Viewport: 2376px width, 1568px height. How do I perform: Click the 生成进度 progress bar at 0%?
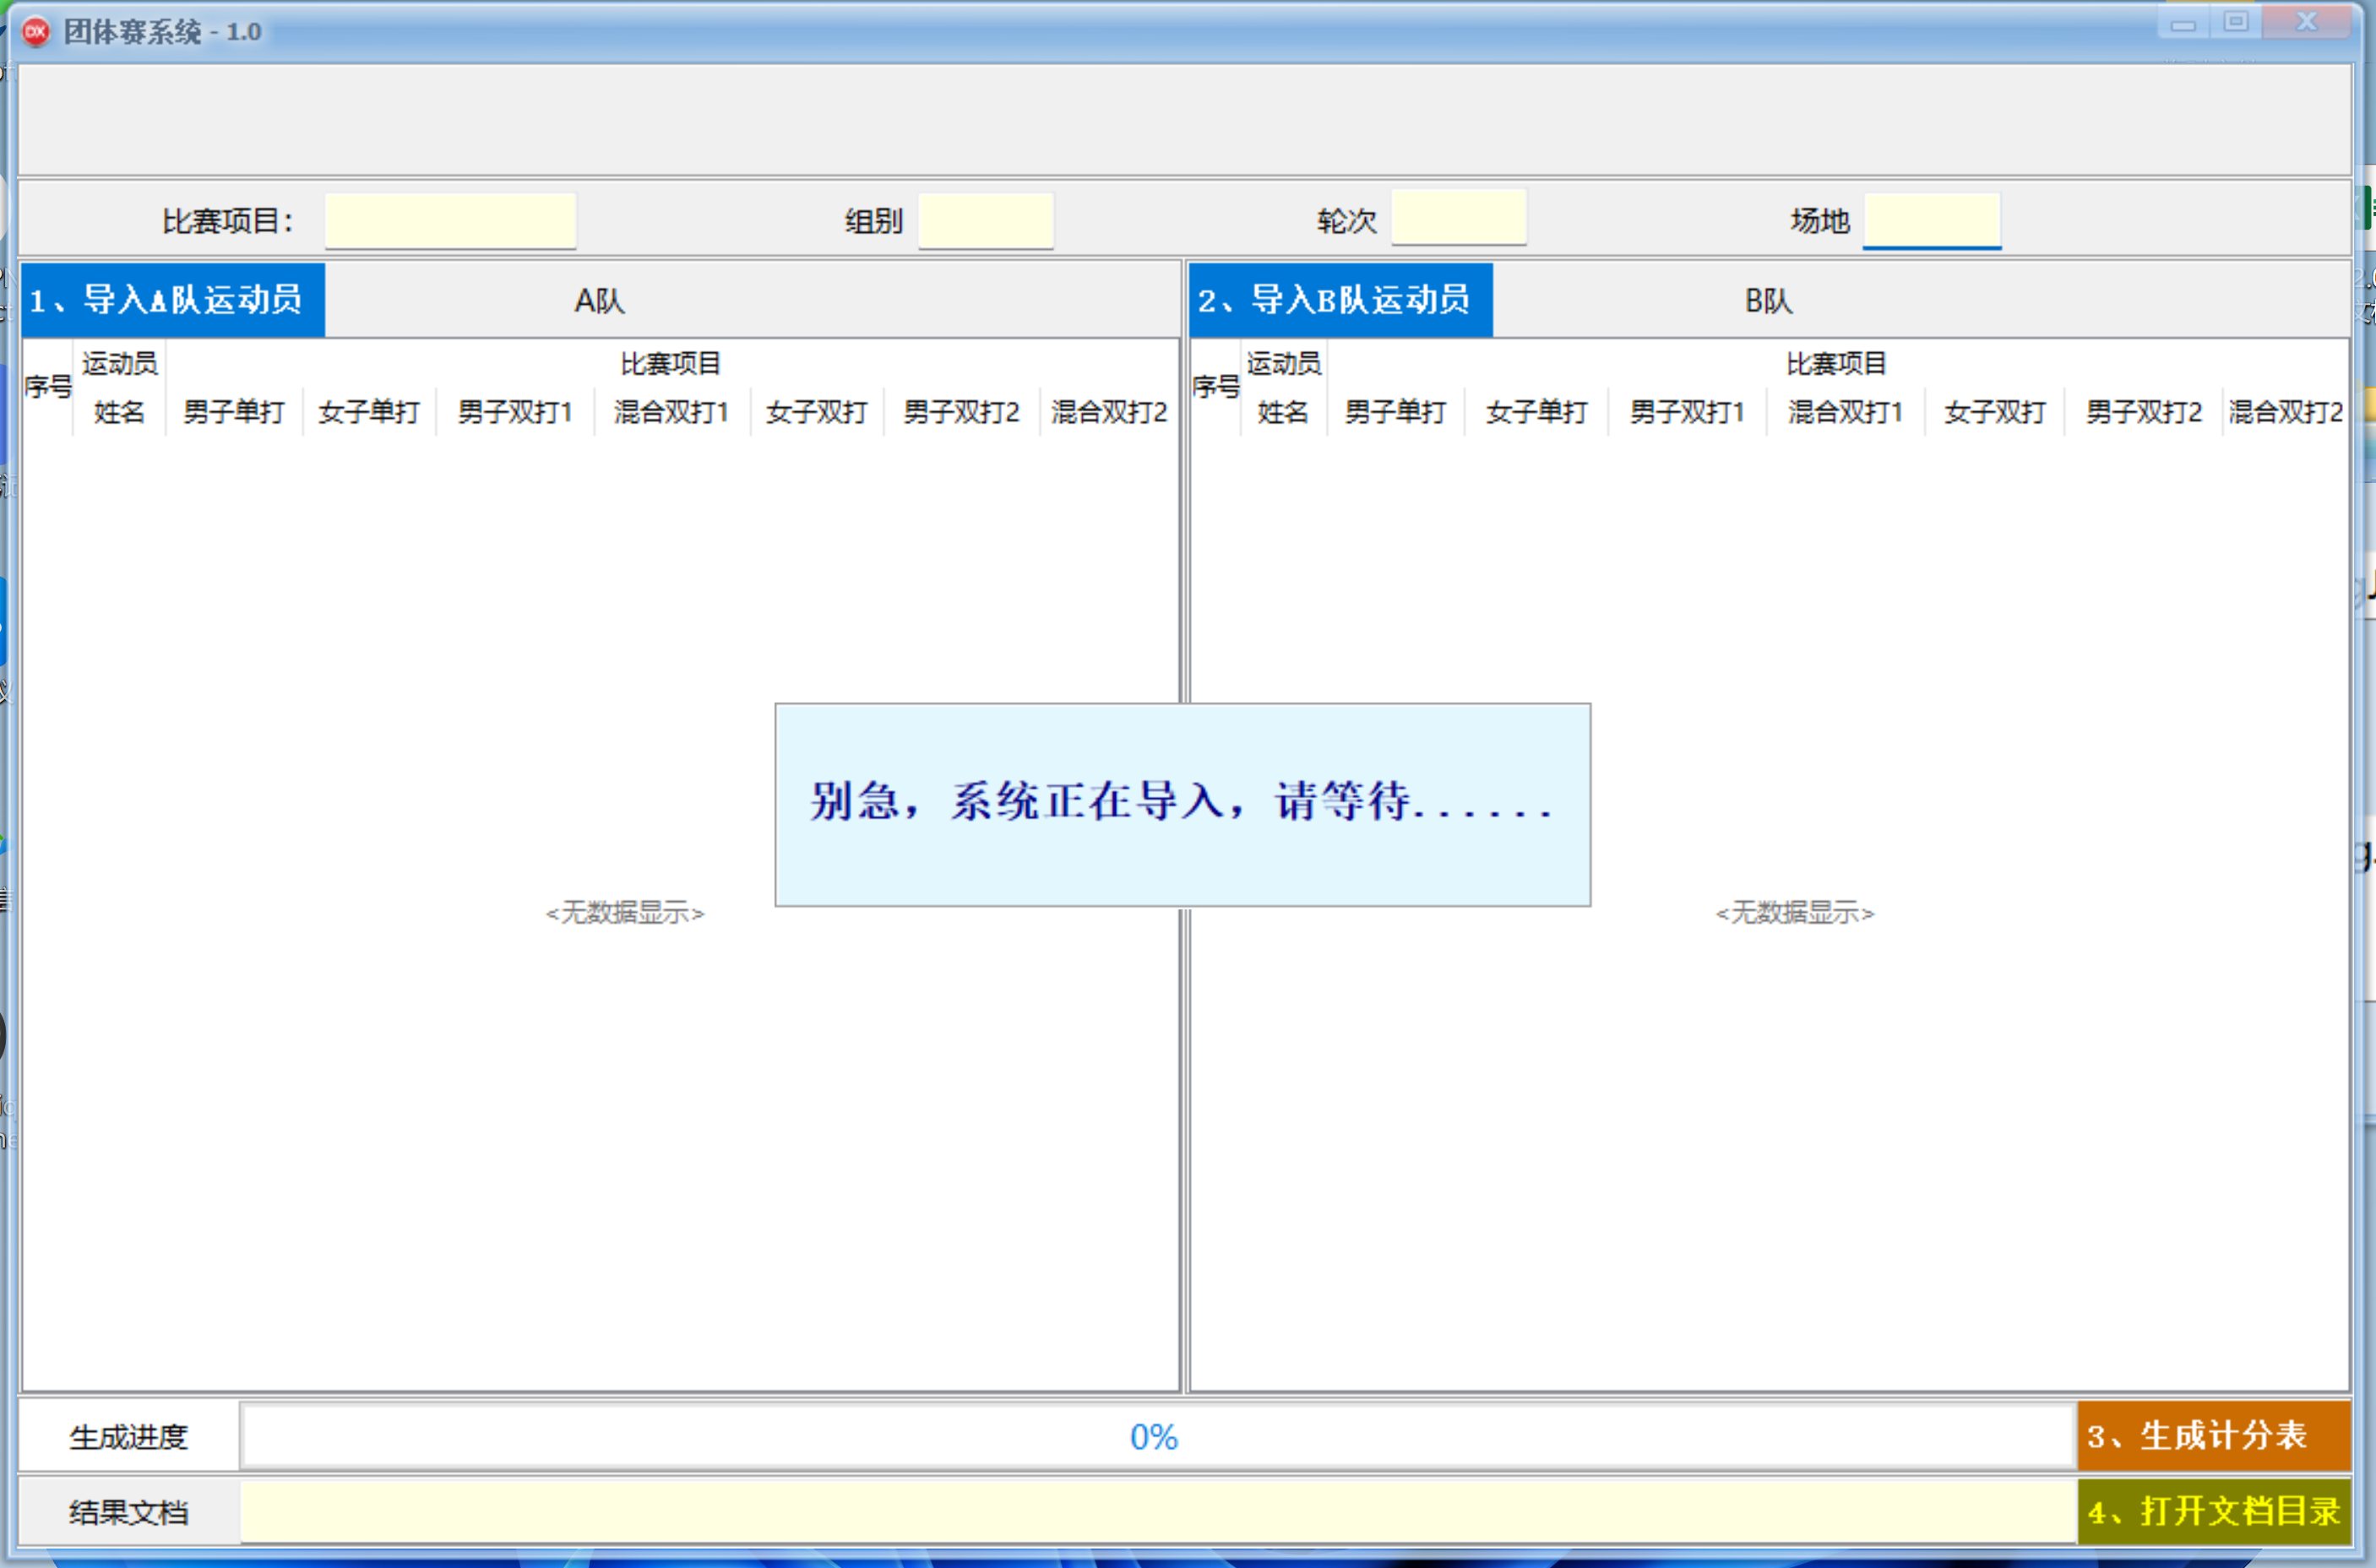1159,1436
